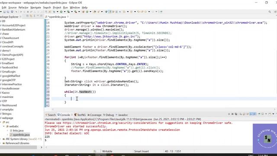The height and width of the screenshot is (156, 277).
Task: Open the Navigate menu
Action: click(x=35, y=7)
